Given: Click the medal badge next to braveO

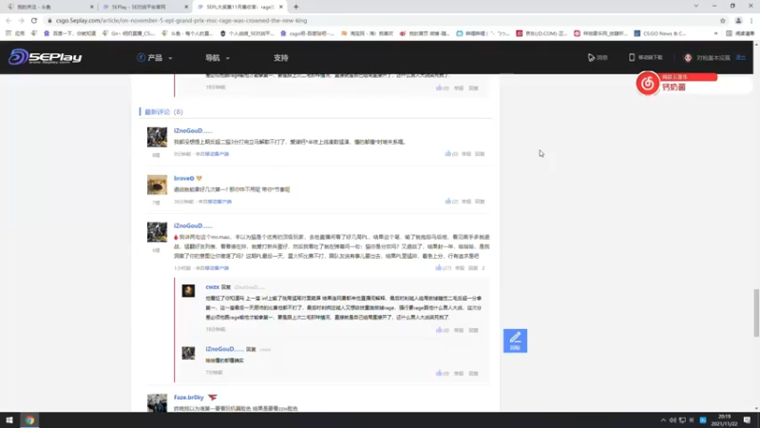Looking at the screenshot, I should [x=199, y=178].
